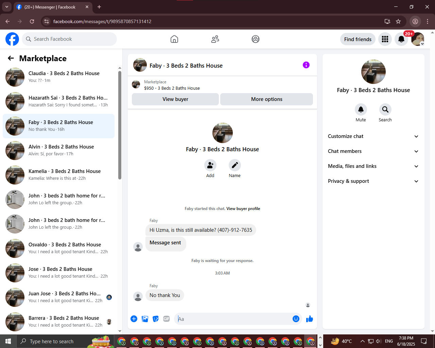Open the Windows Start menu
This screenshot has width=435, height=348.
8,341
